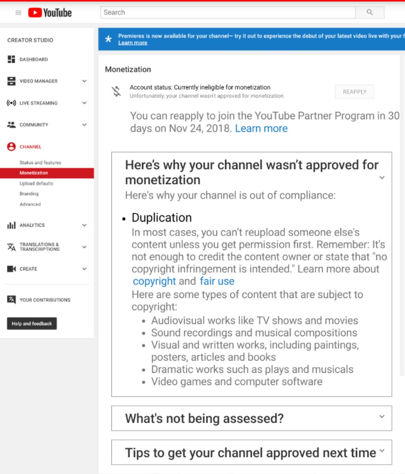The image size is (405, 474).
Task: Click the Community people icon
Action: 11,125
